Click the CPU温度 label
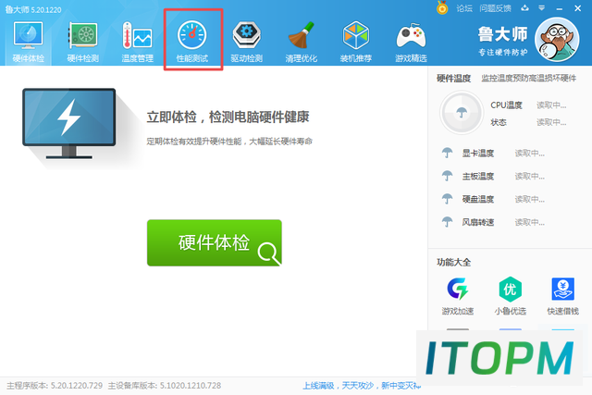 pyautogui.click(x=506, y=105)
